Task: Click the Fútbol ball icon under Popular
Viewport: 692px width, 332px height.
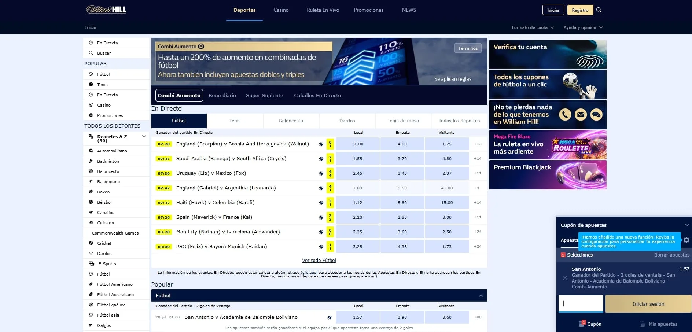Action: (x=91, y=74)
